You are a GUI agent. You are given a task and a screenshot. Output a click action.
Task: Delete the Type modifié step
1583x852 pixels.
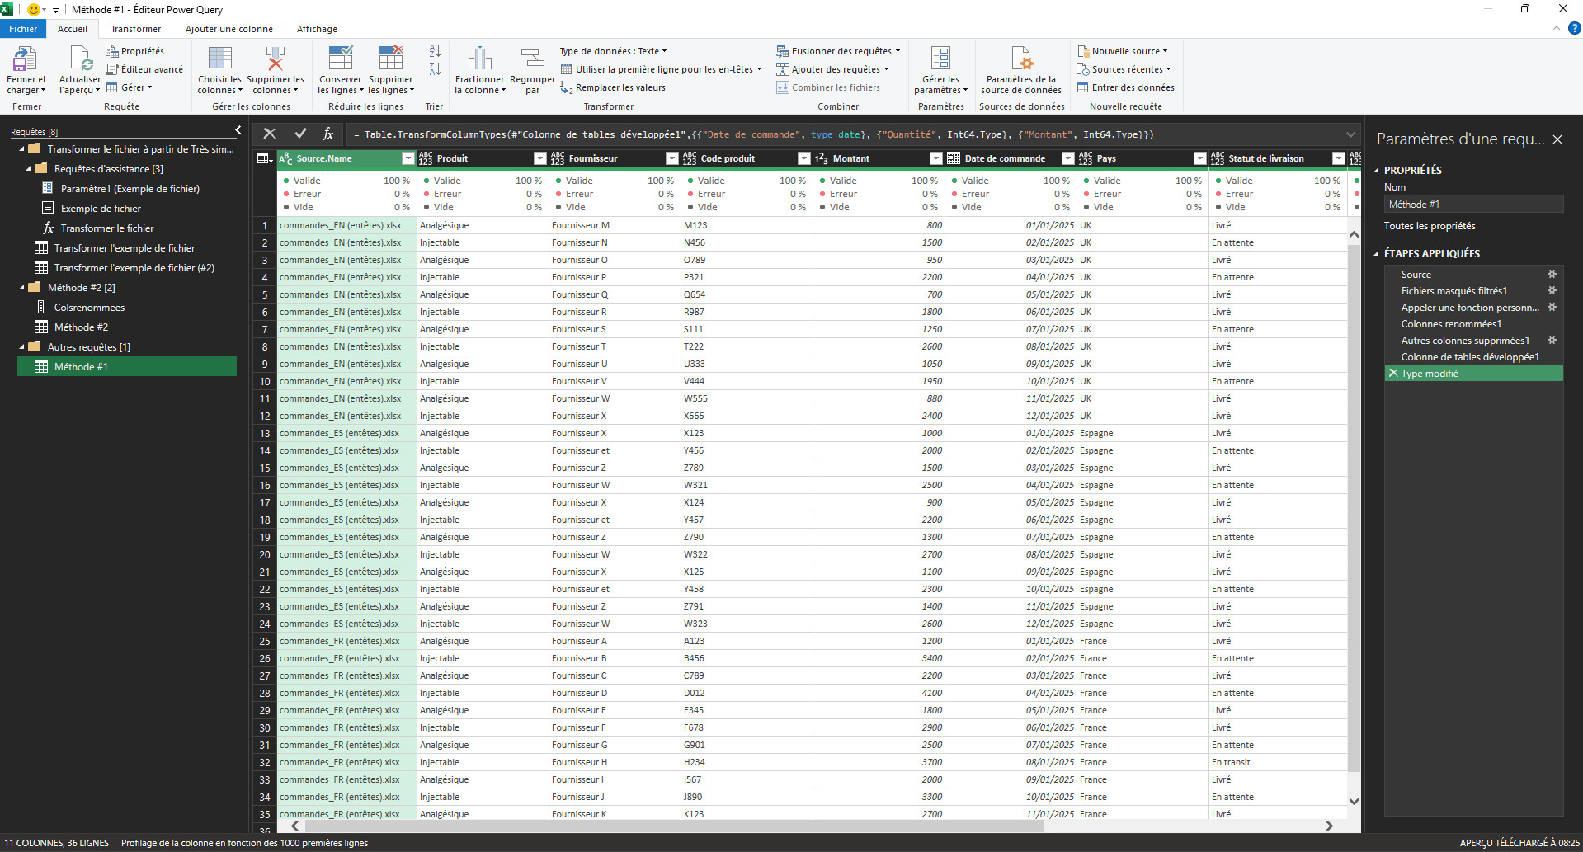click(x=1393, y=374)
